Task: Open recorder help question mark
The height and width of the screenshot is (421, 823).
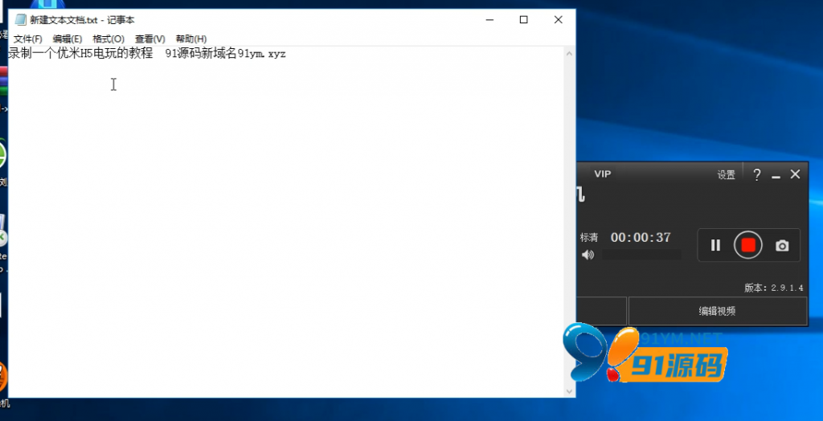Action: click(756, 175)
